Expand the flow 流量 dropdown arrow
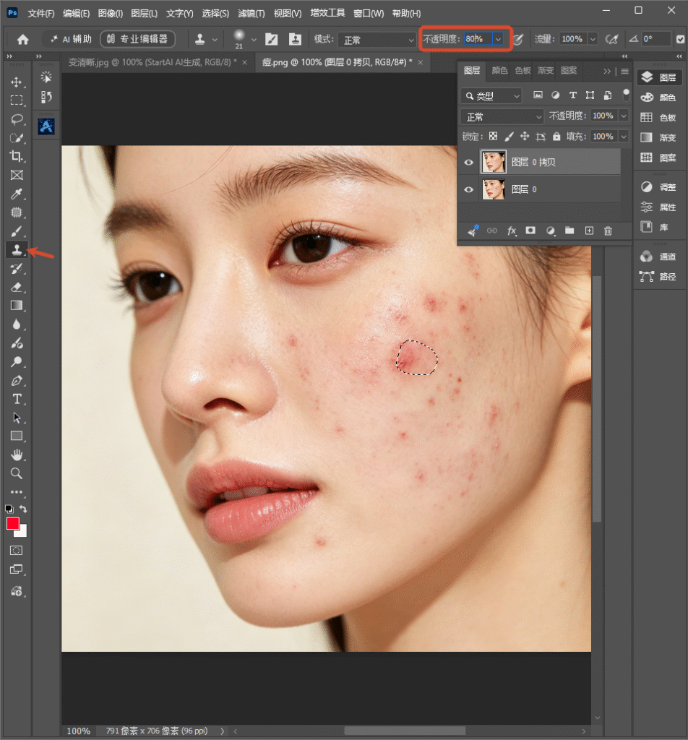This screenshot has height=740, width=688. [x=593, y=39]
